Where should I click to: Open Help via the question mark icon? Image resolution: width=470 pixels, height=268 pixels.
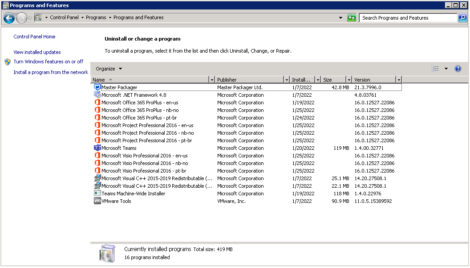tap(458, 68)
